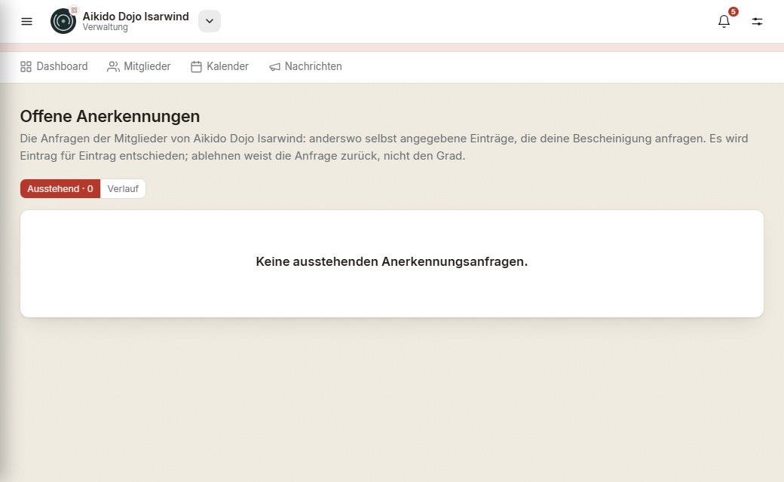The image size is (784, 482).
Task: Switch to the Verlauf view
Action: [x=123, y=189]
